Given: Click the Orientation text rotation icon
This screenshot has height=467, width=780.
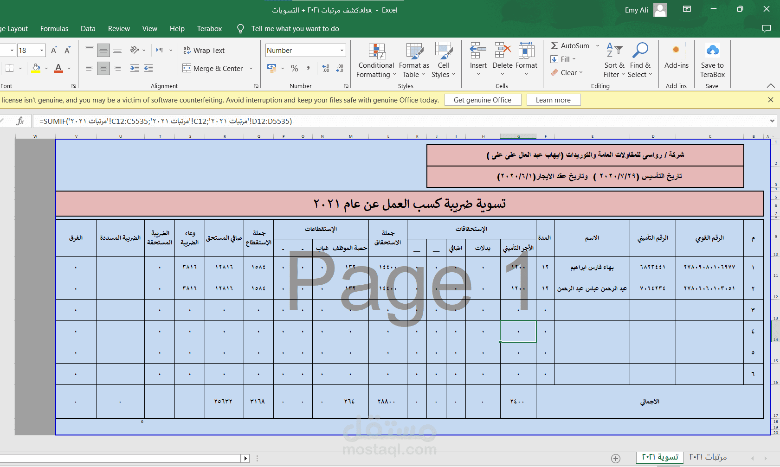Looking at the screenshot, I should (135, 50).
